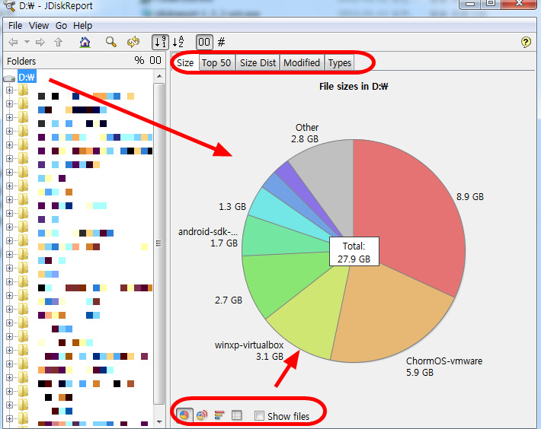
Task: Toggle sort alphabetically button
Action: pyautogui.click(x=178, y=43)
